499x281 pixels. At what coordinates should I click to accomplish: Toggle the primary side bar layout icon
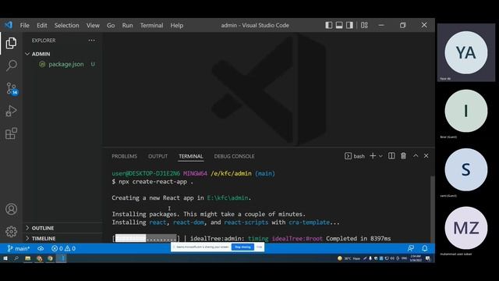329,25
